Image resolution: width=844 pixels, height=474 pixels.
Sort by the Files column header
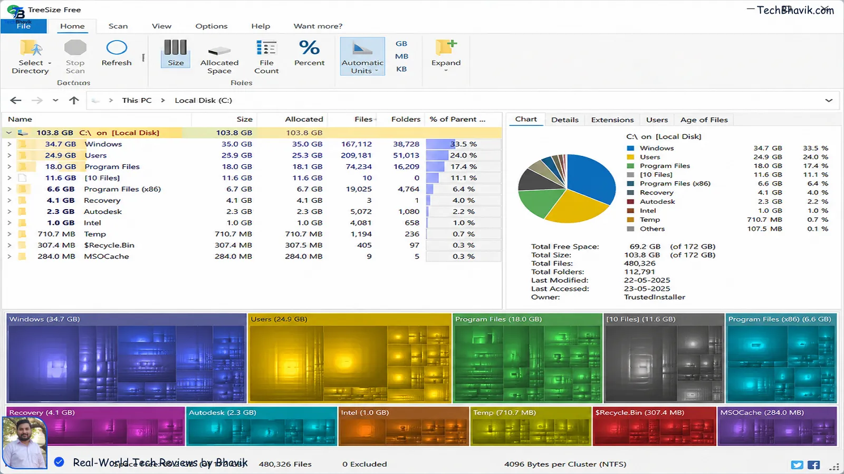(x=352, y=119)
